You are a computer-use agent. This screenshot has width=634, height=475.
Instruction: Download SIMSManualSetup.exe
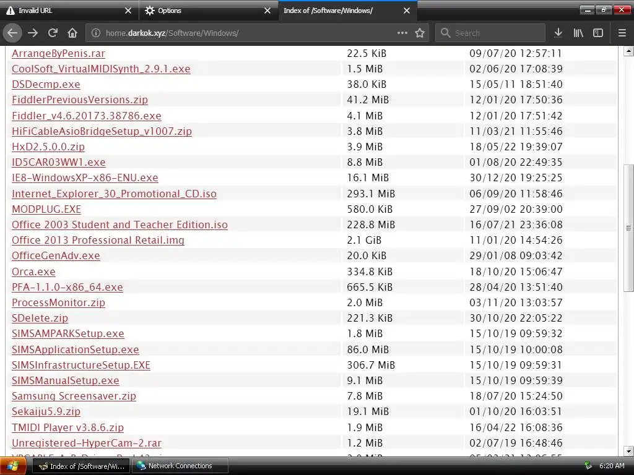(66, 380)
